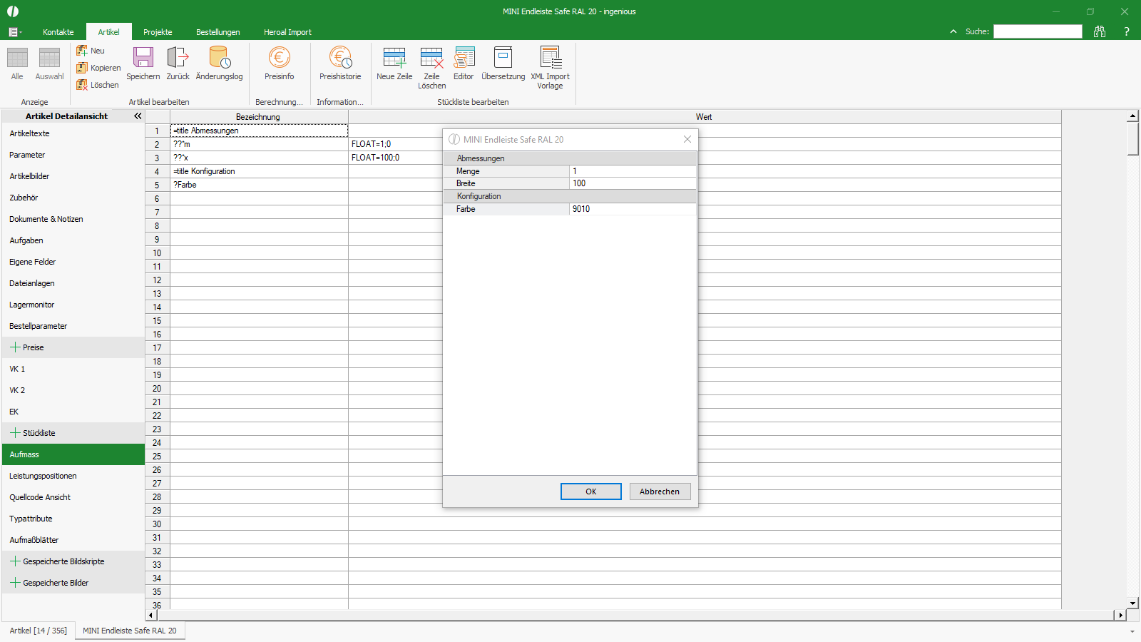Click the vertical scrollbar down arrow
The image size is (1141, 642).
1132,603
